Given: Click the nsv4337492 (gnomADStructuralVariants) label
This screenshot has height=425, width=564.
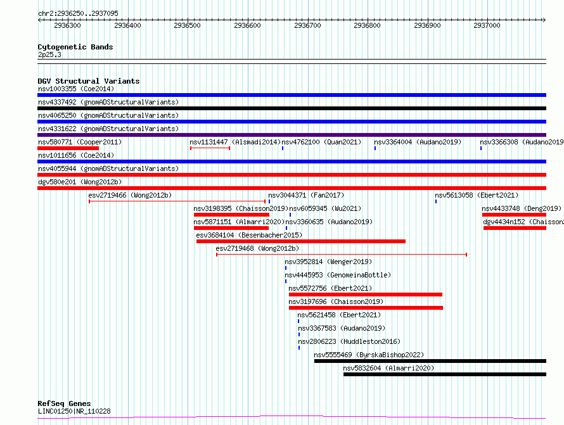Looking at the screenshot, I should [x=108, y=102].
